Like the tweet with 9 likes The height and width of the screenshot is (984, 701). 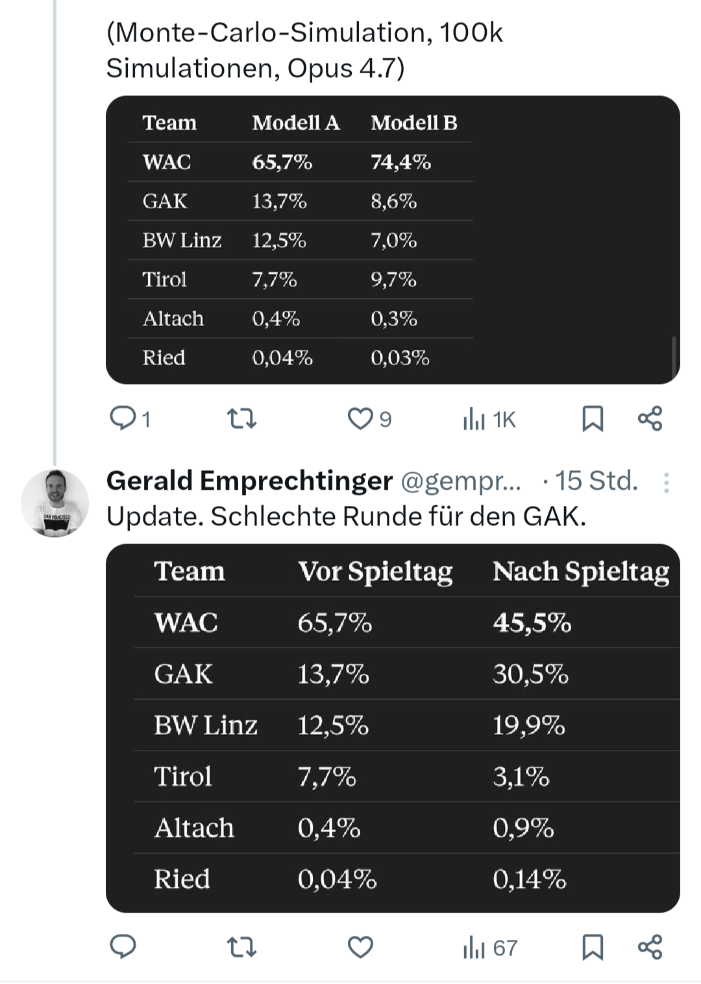360,418
